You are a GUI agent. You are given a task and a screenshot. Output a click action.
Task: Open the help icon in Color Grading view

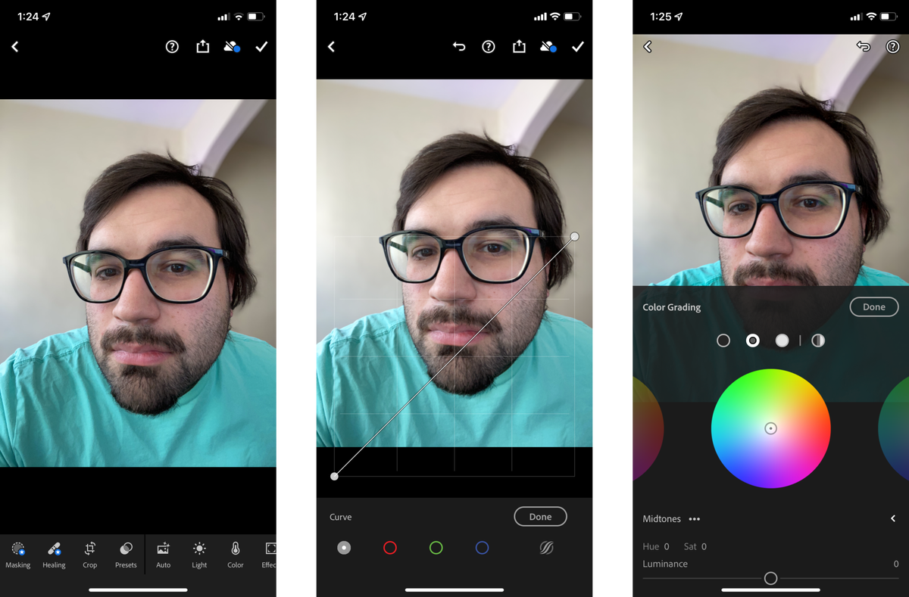(892, 46)
